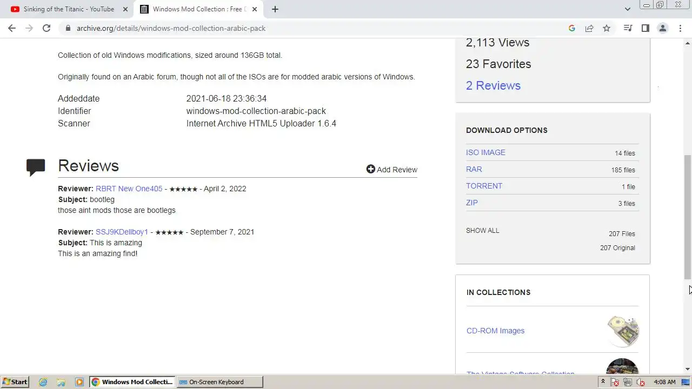Screen dimensions: 692x389
Task: Open the ISO IMAGE download option
Action: tap(485, 152)
